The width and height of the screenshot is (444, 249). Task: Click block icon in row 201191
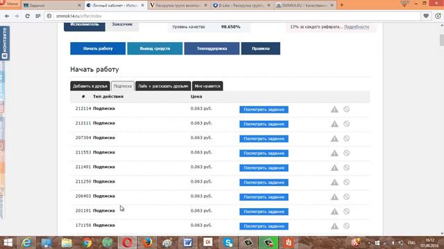[346, 212]
